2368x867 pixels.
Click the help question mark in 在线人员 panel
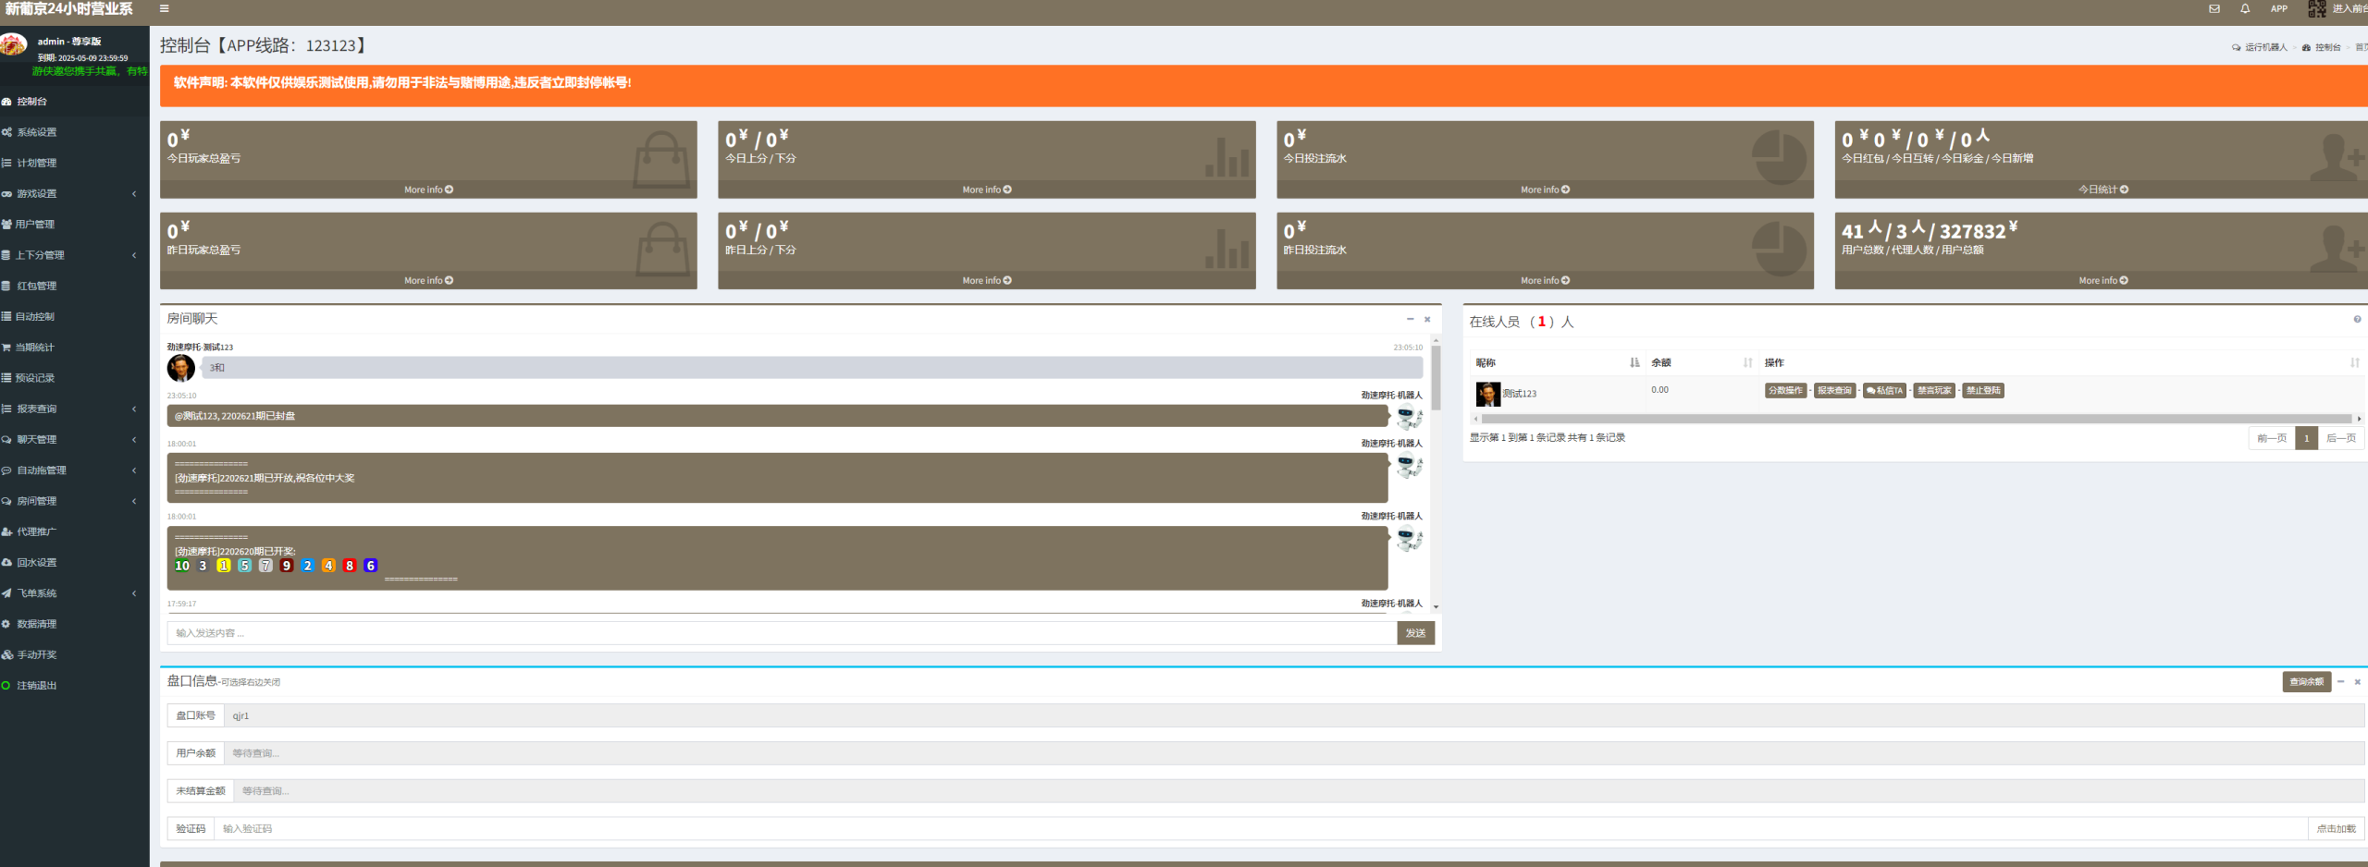[2357, 320]
